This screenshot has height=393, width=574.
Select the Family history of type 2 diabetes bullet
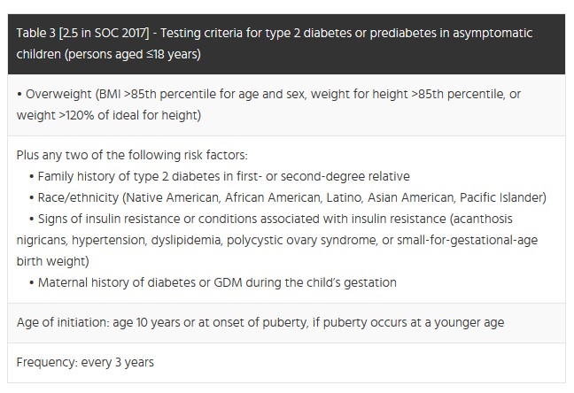[220, 176]
